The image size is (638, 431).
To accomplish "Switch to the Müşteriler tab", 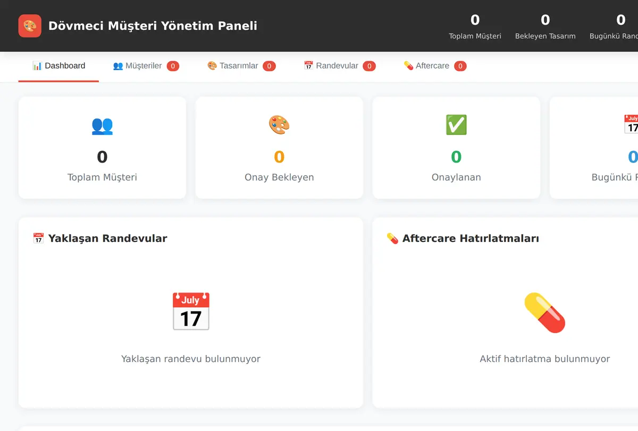I will click(146, 66).
